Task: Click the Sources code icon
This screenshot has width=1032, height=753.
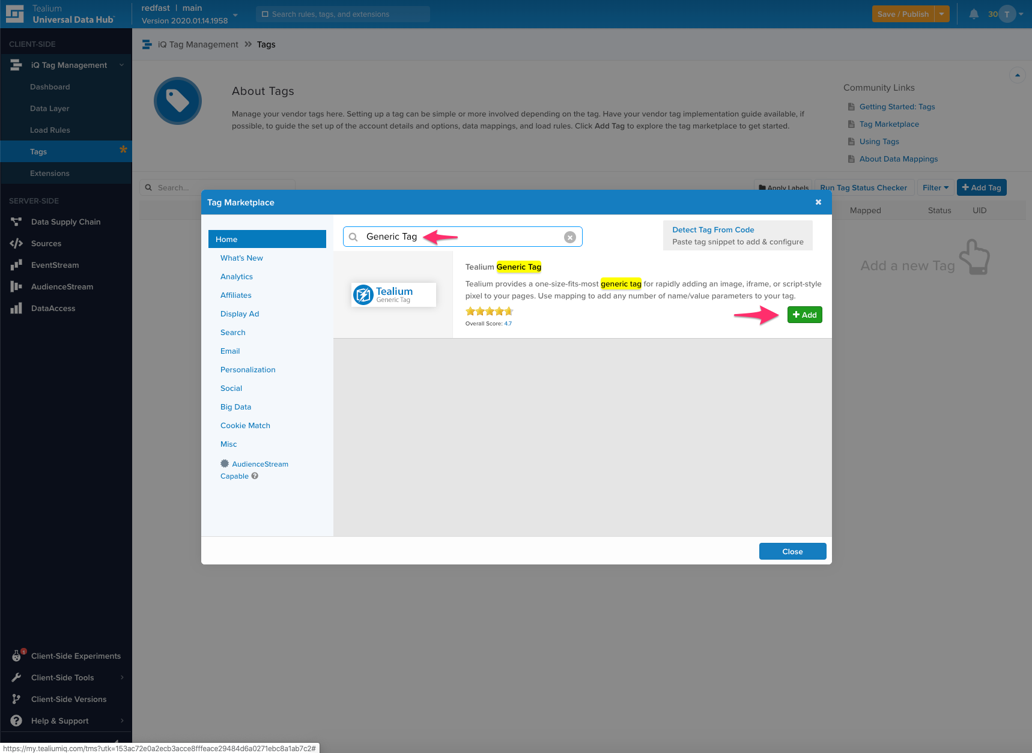Action: click(x=16, y=243)
